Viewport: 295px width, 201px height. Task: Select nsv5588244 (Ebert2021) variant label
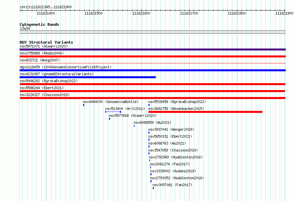pos(42,88)
